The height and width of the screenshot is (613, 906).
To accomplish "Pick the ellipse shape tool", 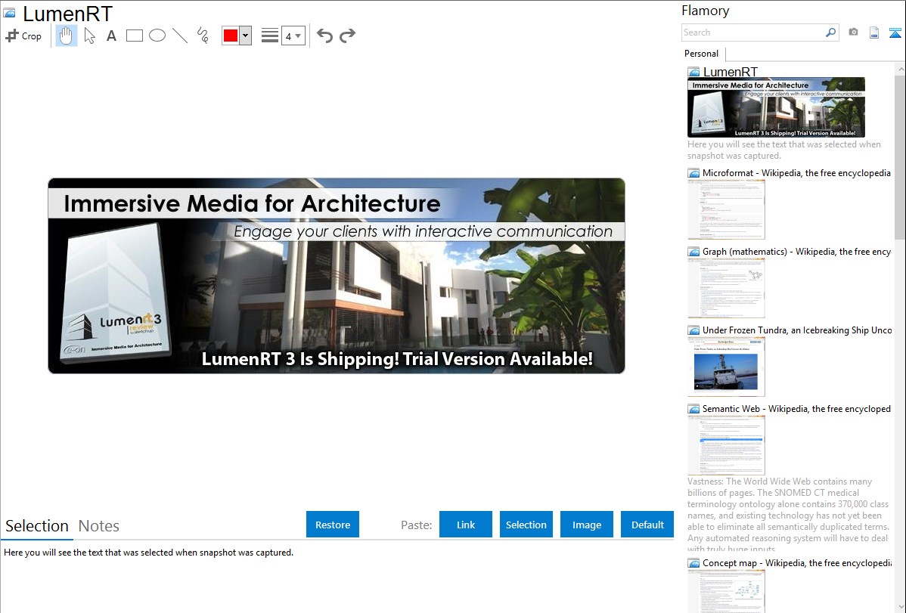I will (157, 36).
